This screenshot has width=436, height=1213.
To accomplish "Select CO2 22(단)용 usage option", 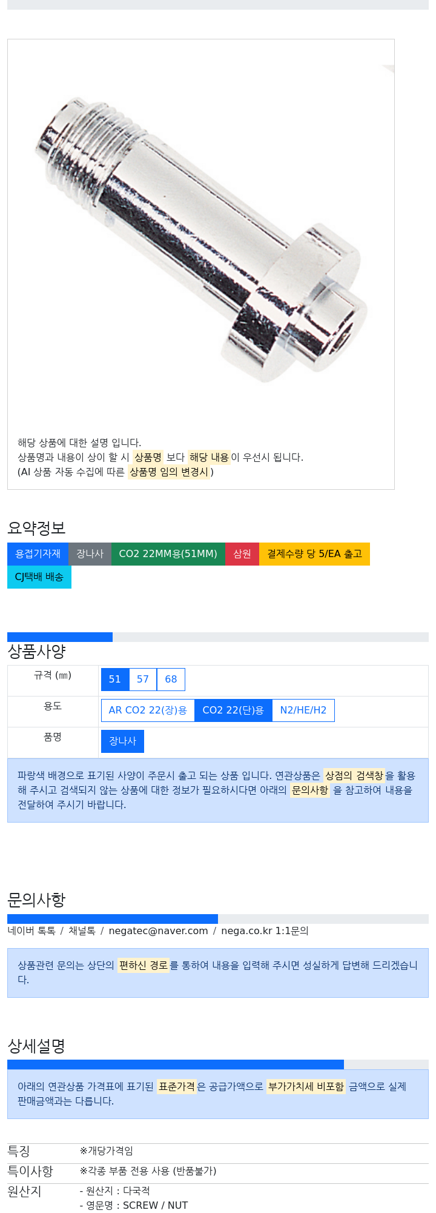I will (233, 710).
